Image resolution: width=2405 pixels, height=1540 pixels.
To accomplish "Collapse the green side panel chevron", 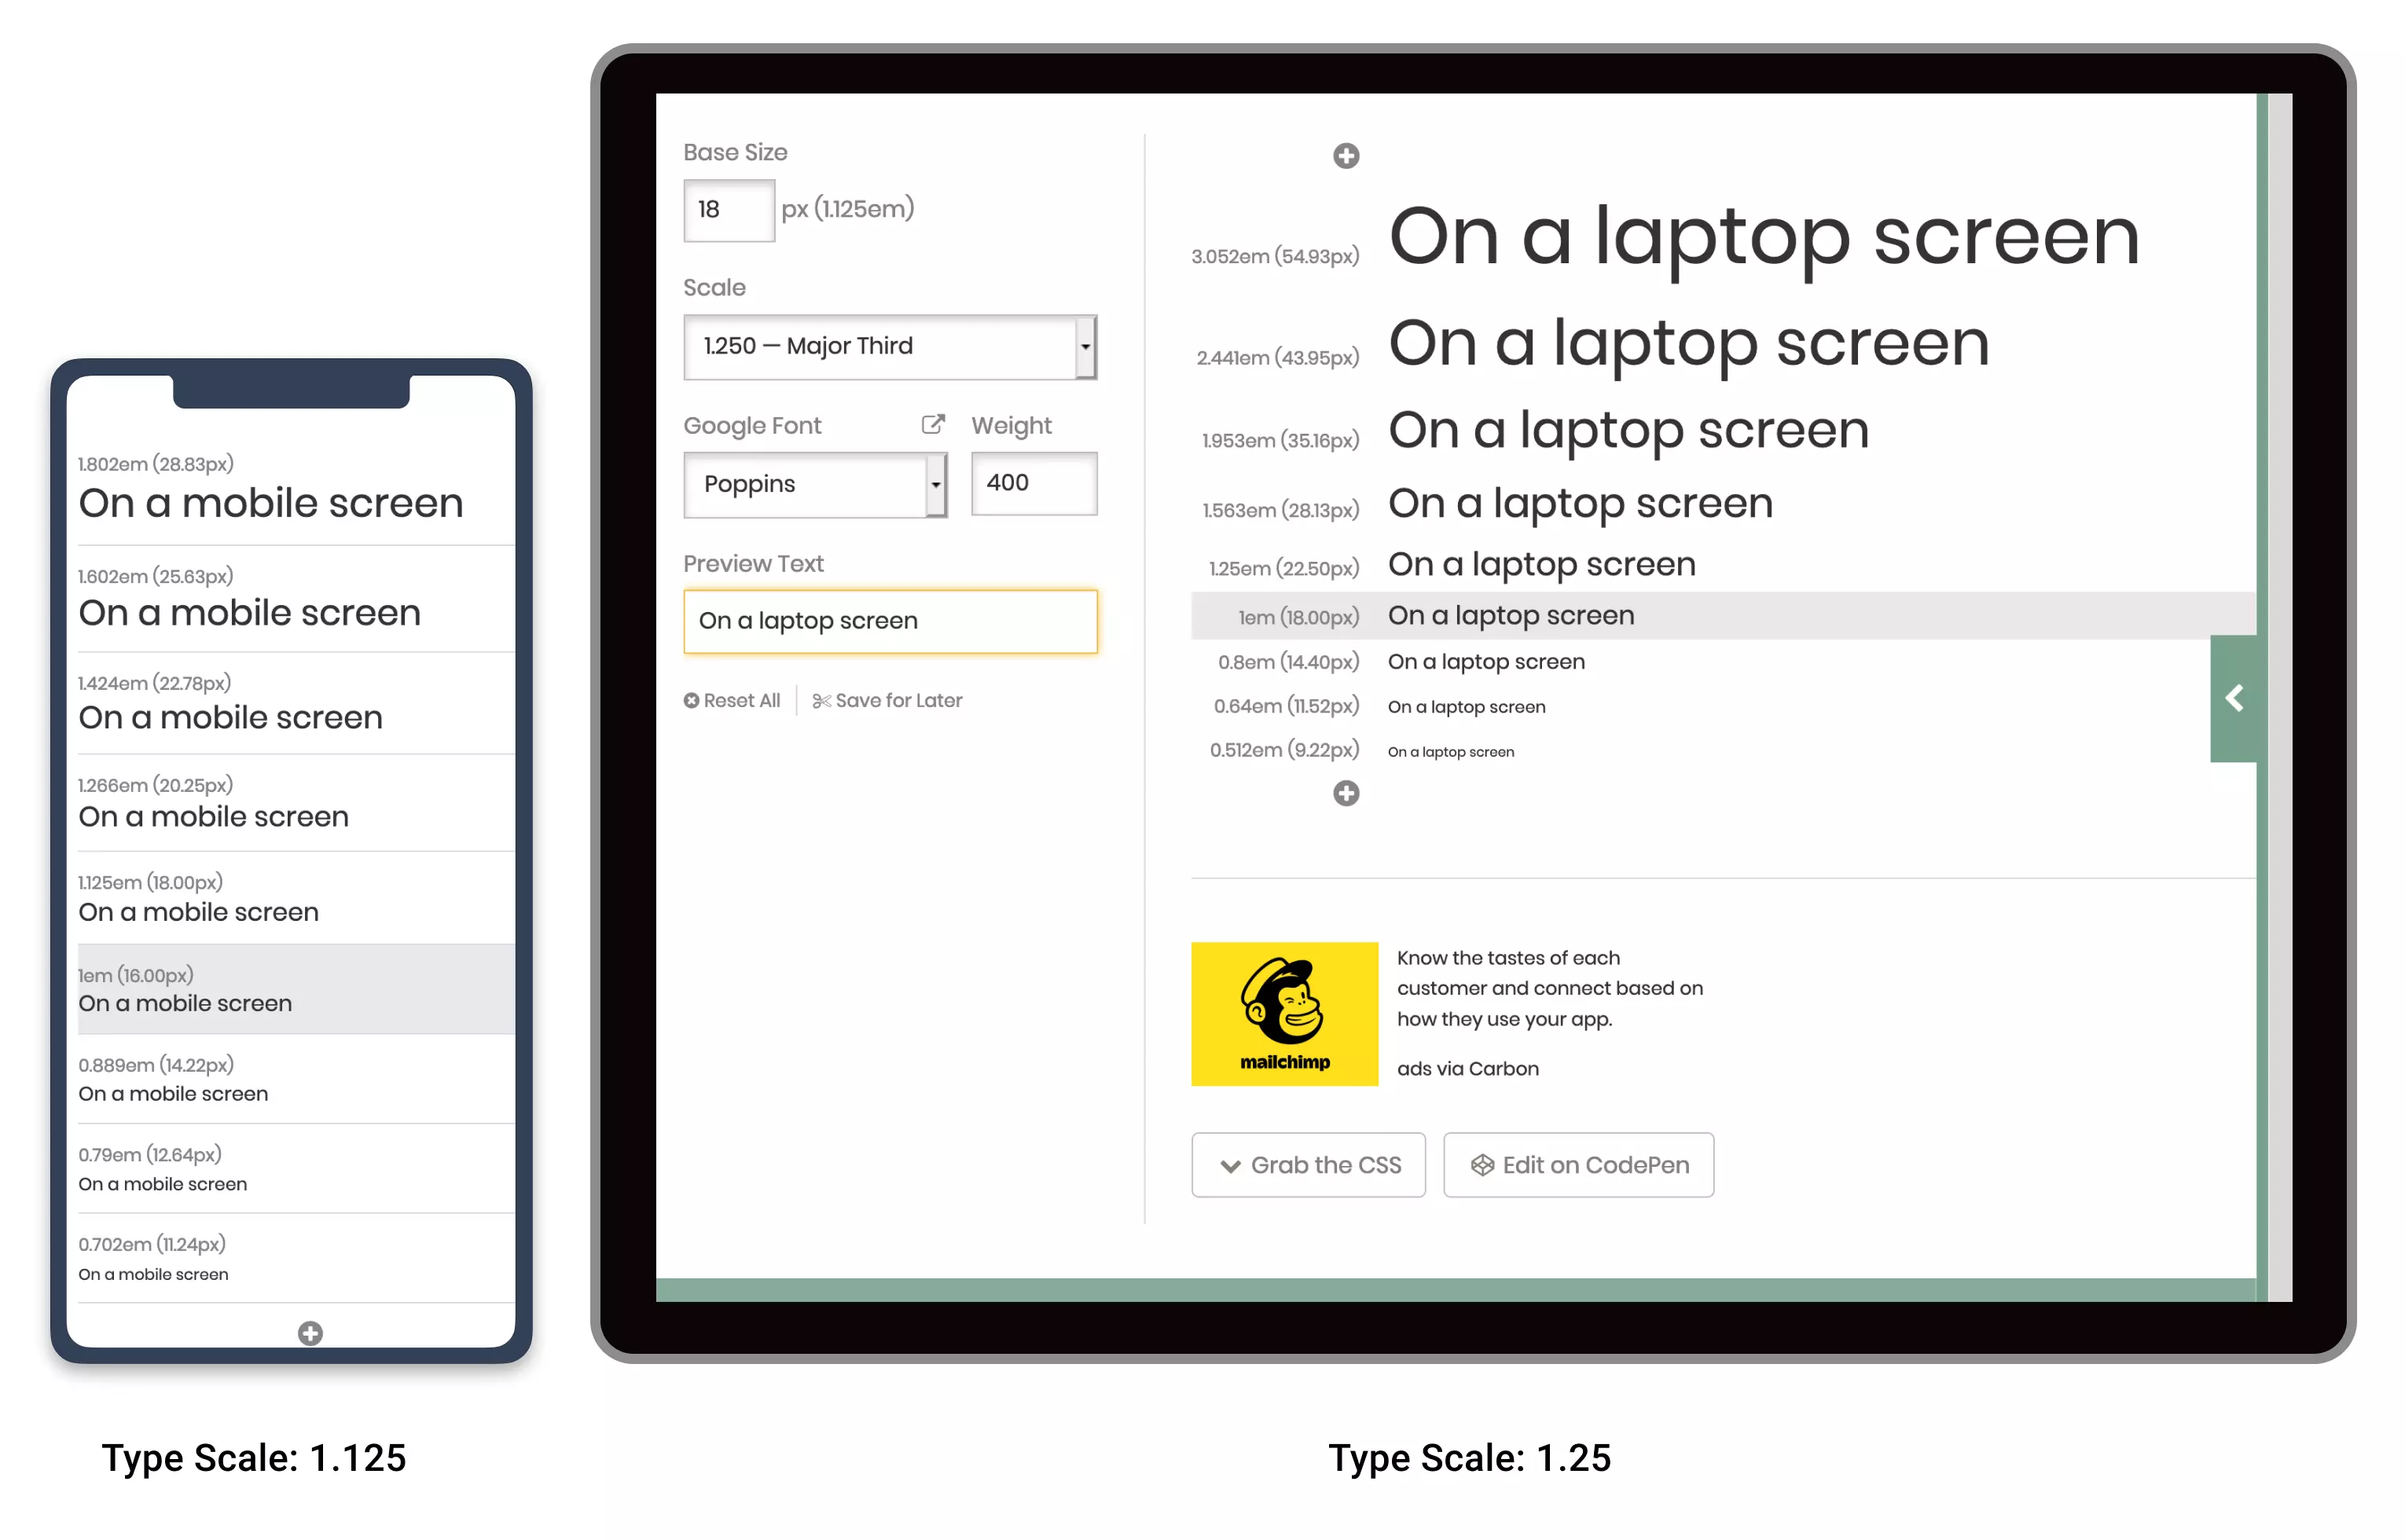I will coord(2233,698).
